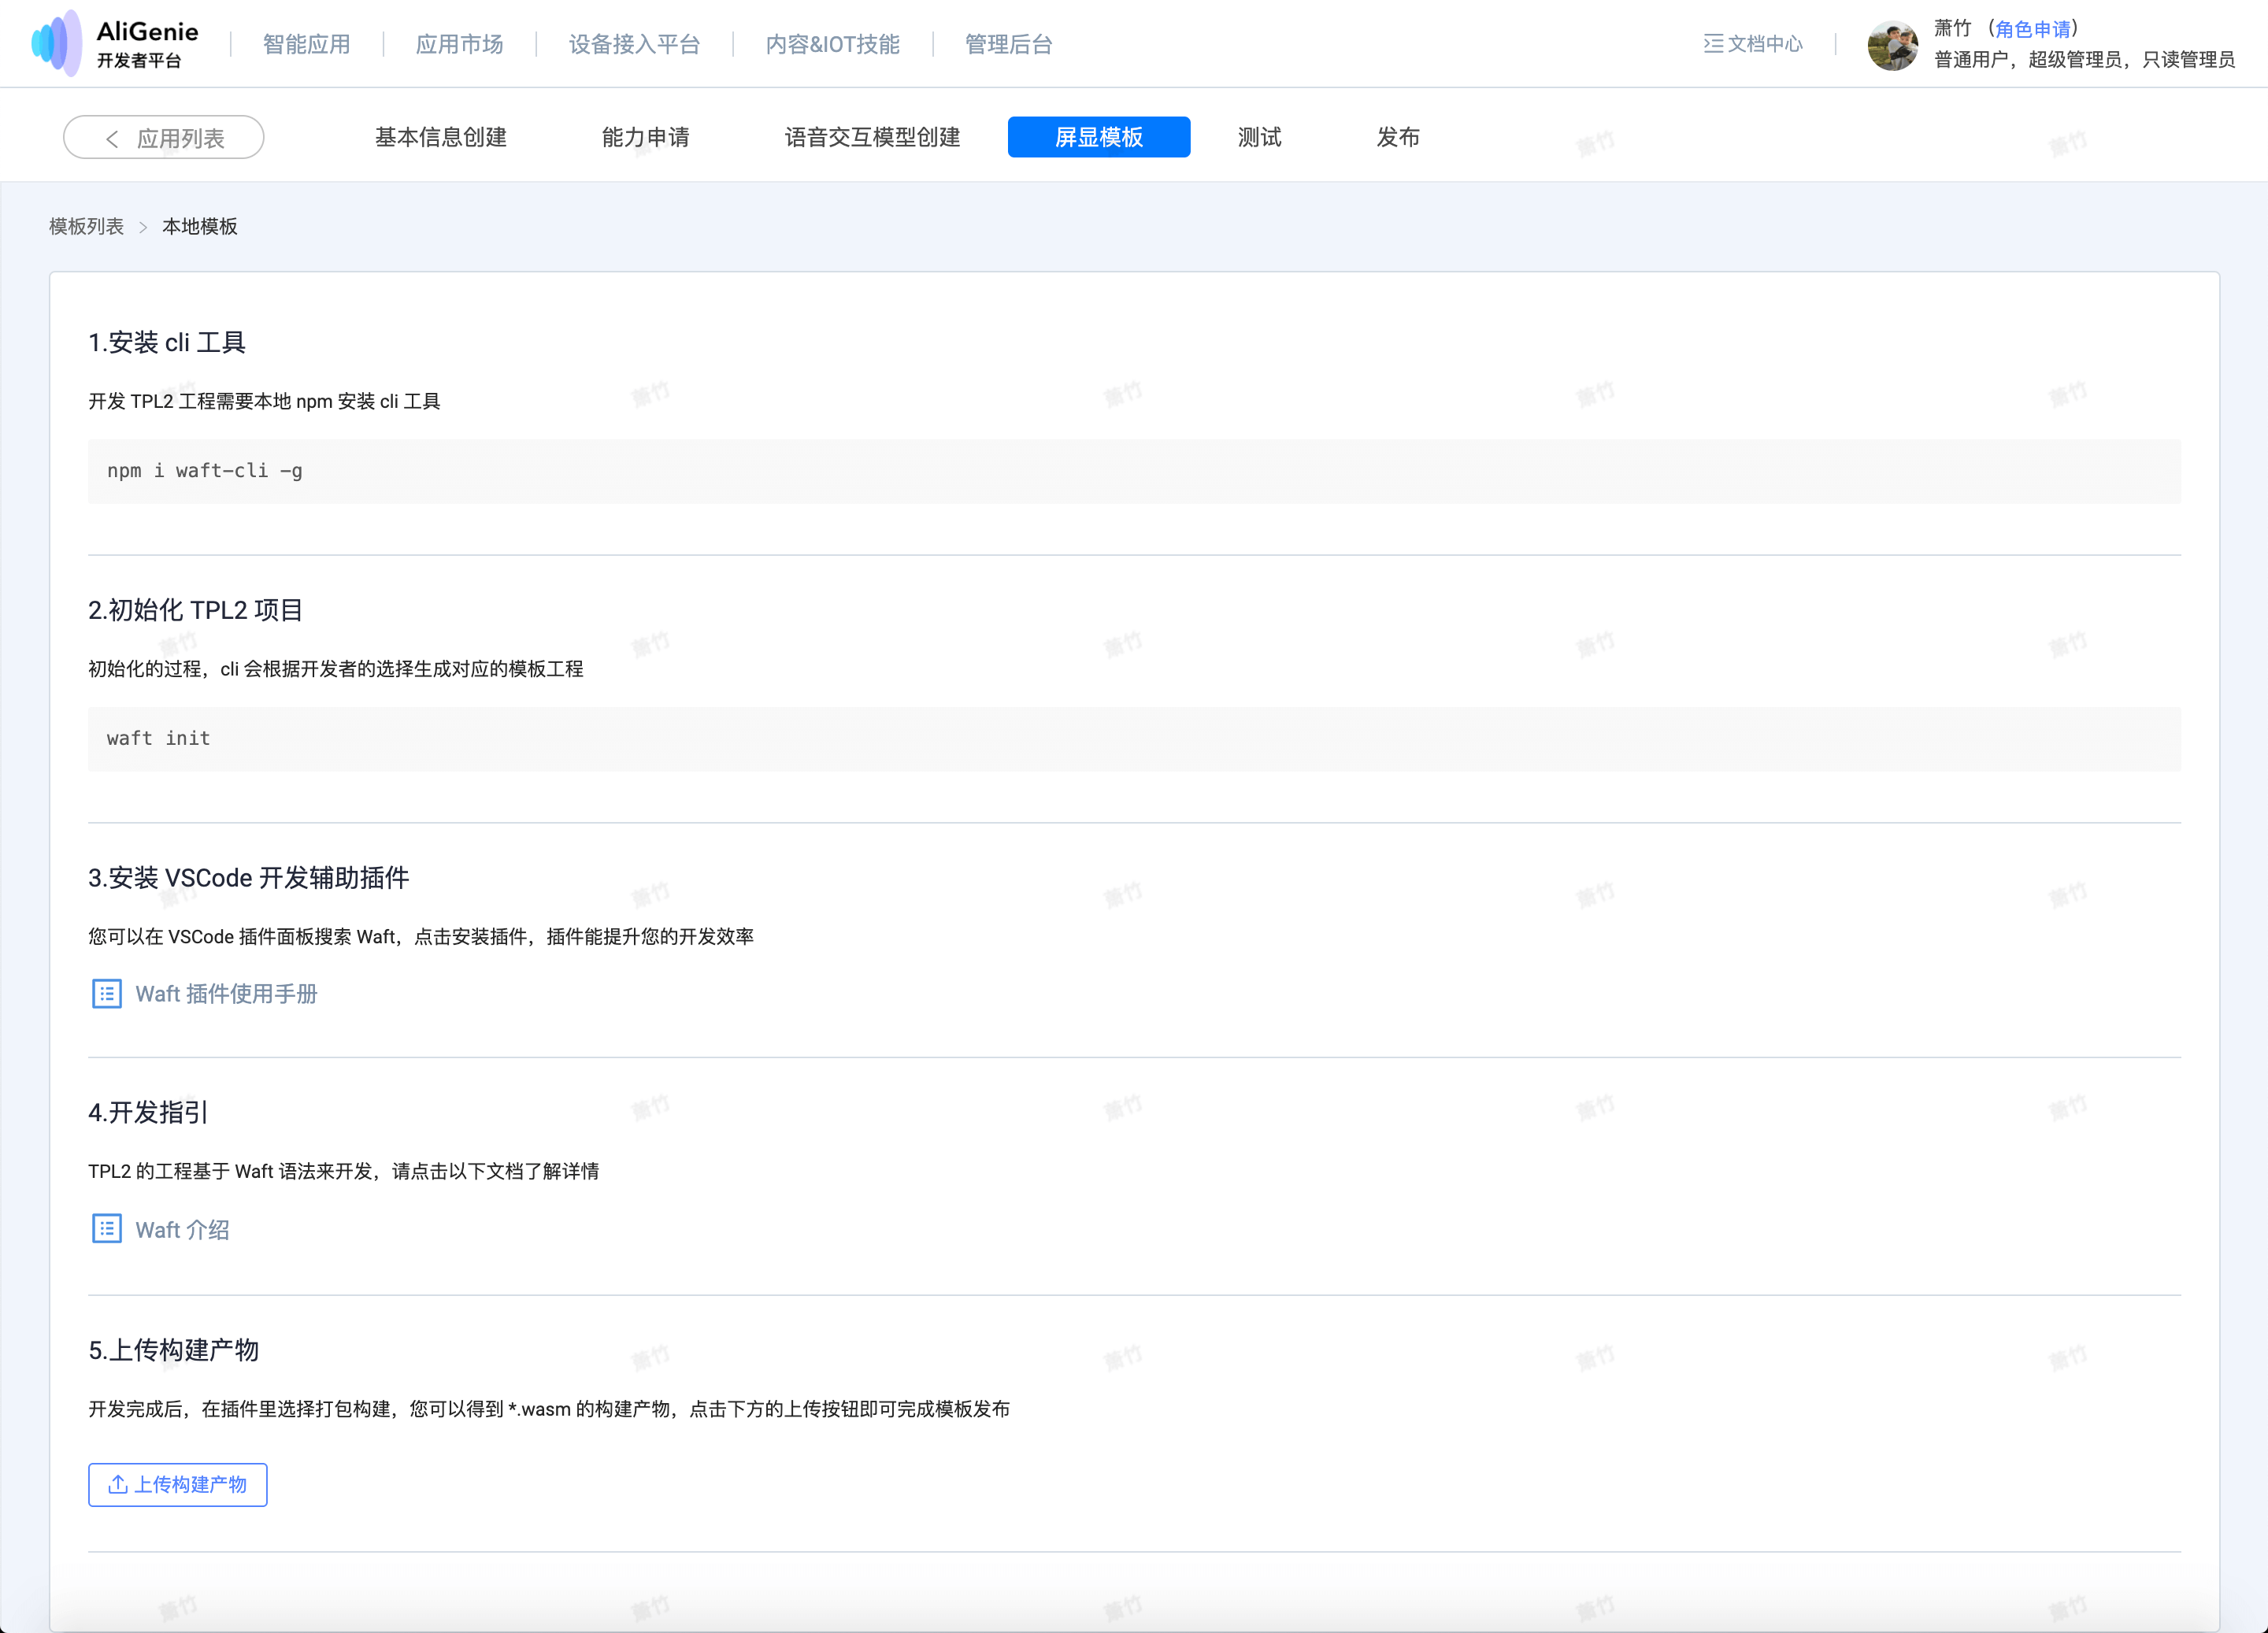This screenshot has width=2268, height=1633.
Task: Open the 智能应用 menu item
Action: [306, 44]
